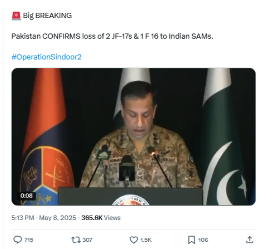This screenshot has height=249, width=273.
Task: View the 365.6K Views analytics
Action: point(101,218)
